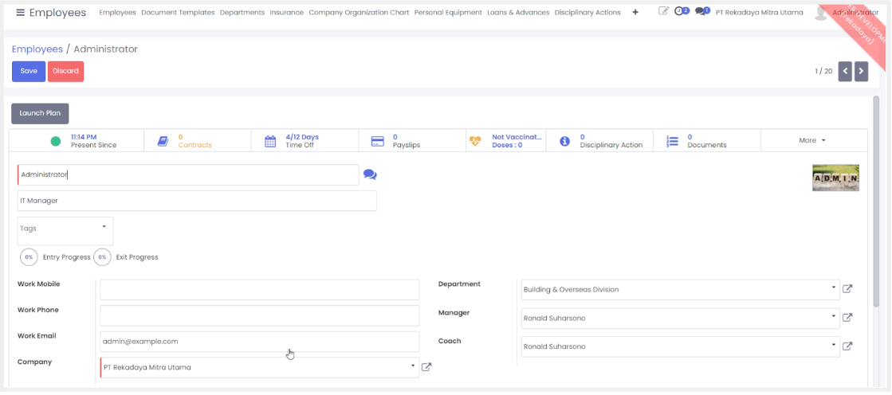The height and width of the screenshot is (395, 892).
Task: Click the plus icon in top menu
Action: point(635,13)
